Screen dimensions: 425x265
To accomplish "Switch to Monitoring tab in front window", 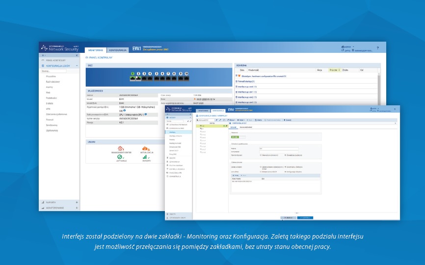I will tap(203, 111).
